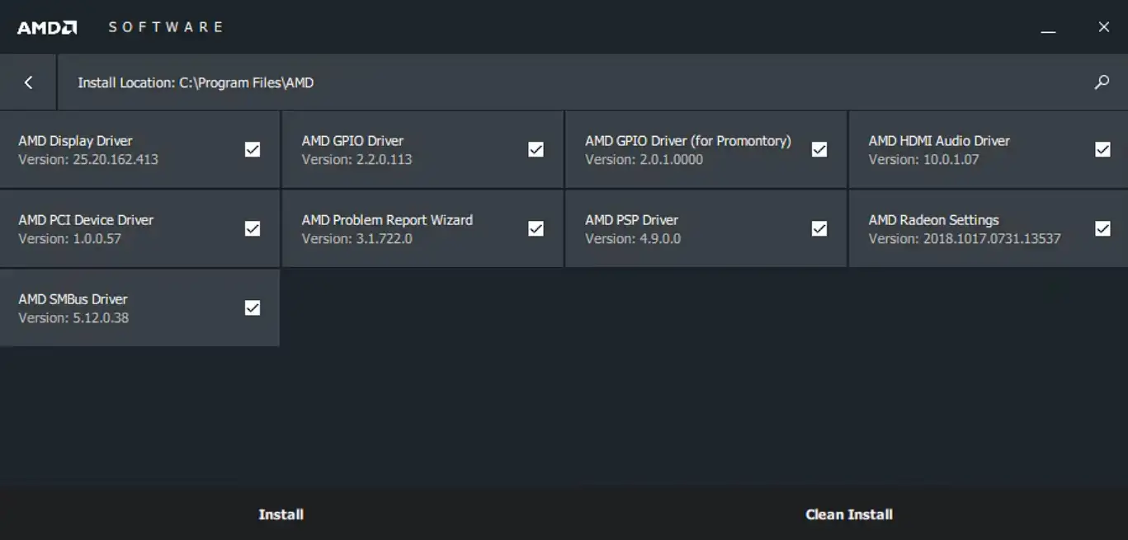1128x540 pixels.
Task: Disable AMD PSP Driver checkbox
Action: [819, 228]
